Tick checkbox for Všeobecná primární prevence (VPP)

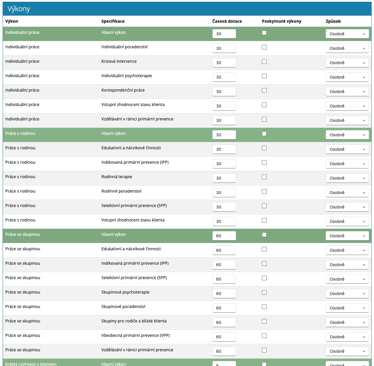[x=264, y=336]
